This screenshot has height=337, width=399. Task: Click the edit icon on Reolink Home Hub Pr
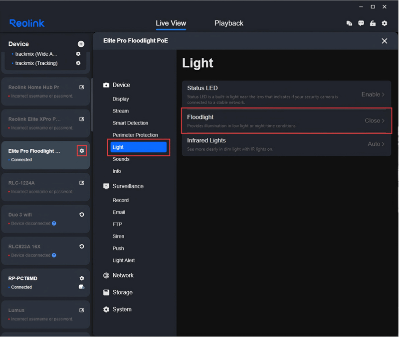pyautogui.click(x=81, y=87)
